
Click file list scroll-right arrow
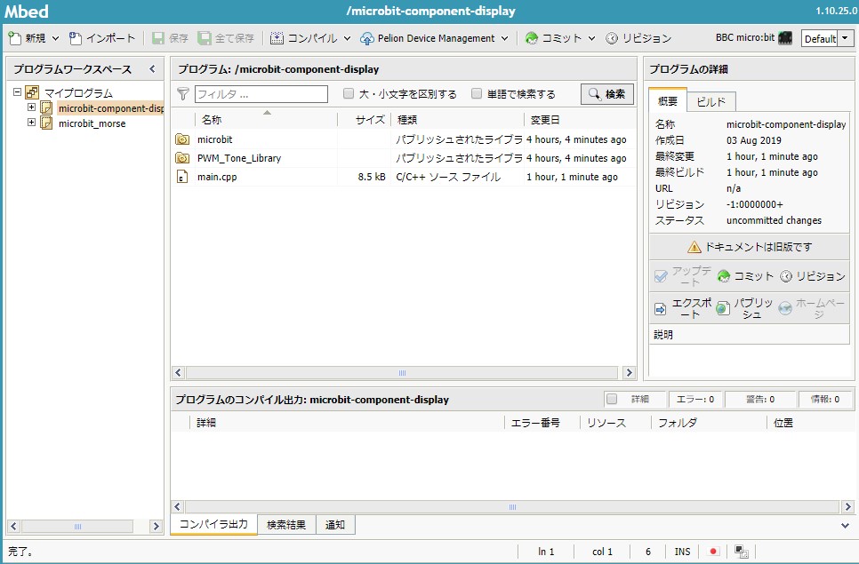629,373
